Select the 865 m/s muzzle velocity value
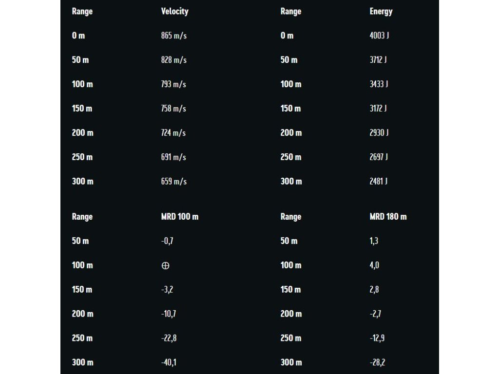Viewport: 499px width, 374px height. click(x=174, y=35)
